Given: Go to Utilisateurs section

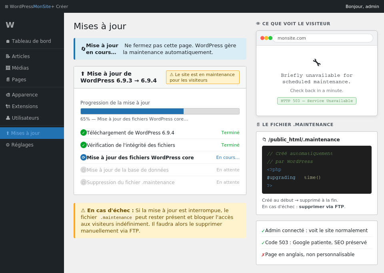Looking at the screenshot, I should tap(32, 118).
